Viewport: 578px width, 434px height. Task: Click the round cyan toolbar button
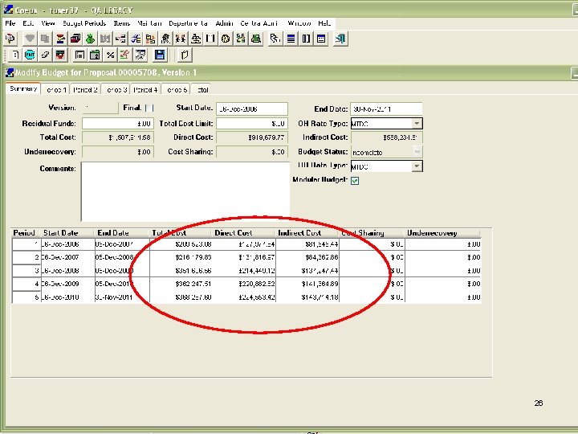click(x=30, y=55)
